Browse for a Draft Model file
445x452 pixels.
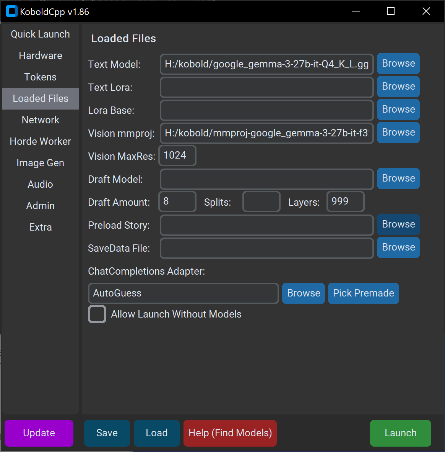tap(398, 179)
